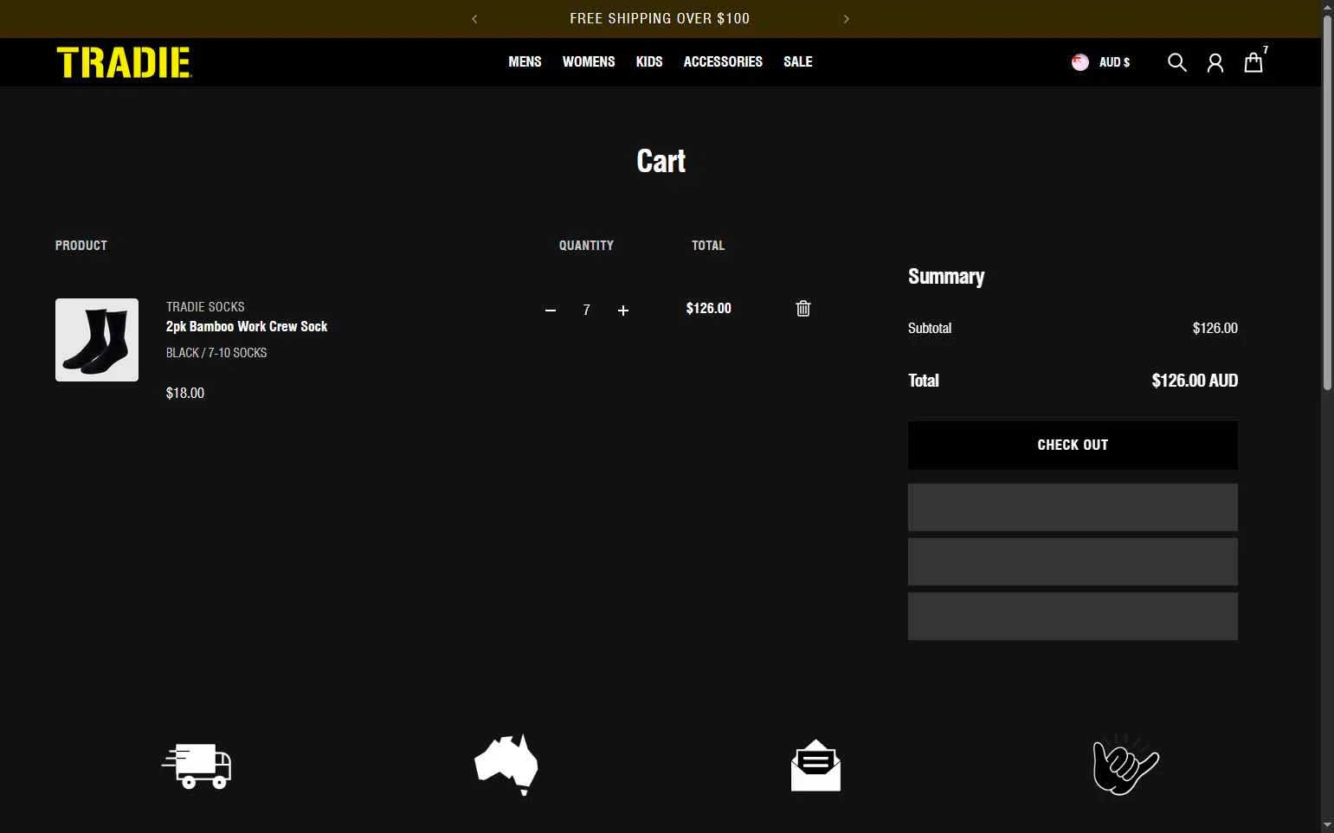Decrease sock quantity with minus button

coord(551,311)
